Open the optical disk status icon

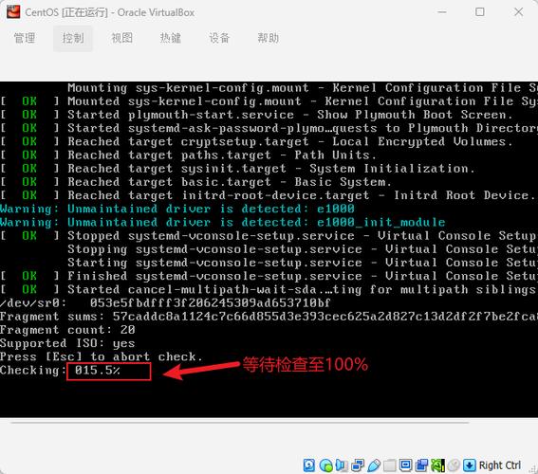click(325, 465)
